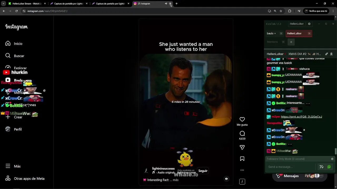337x189 pixels.
Task: Bookmark this page with star icon
Action: pyautogui.click(x=281, y=11)
